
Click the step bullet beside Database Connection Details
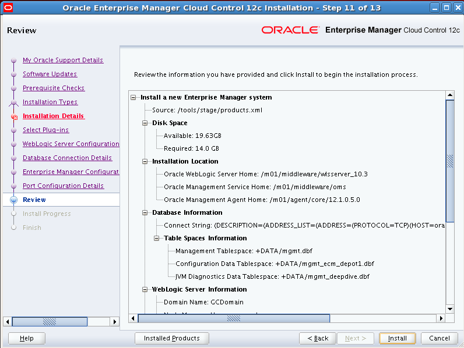13,158
